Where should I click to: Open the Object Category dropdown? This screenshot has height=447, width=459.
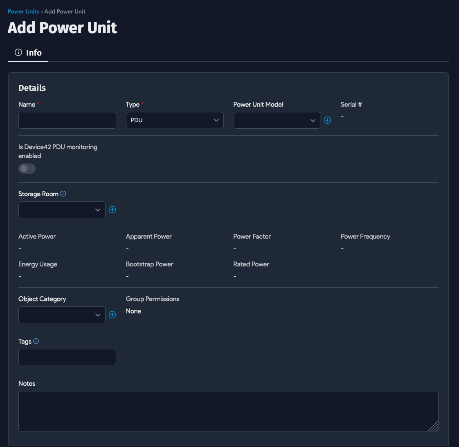coord(62,315)
